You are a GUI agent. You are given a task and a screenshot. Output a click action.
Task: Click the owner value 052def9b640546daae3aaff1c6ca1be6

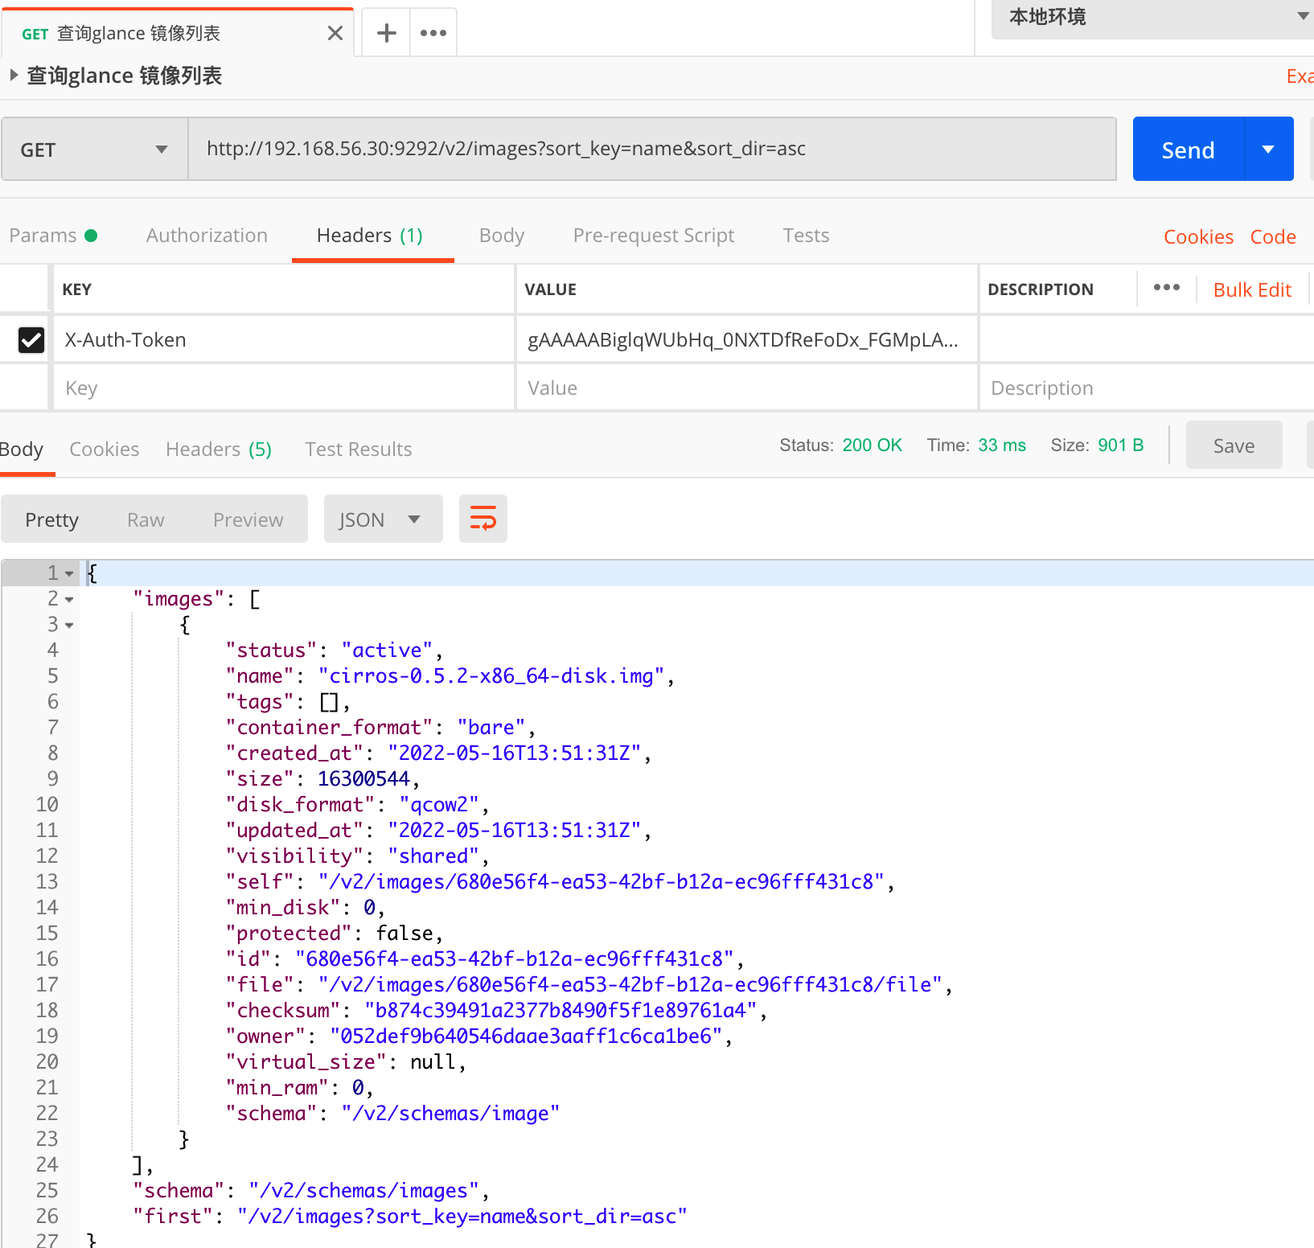point(526,1037)
